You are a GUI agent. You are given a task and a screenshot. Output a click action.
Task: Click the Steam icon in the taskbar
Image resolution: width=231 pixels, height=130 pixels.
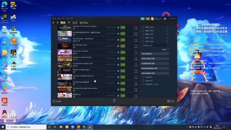[90, 127]
